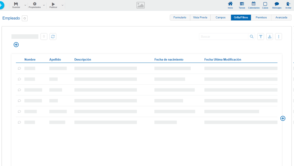Select the Grilla/Filtros tab

241,18
